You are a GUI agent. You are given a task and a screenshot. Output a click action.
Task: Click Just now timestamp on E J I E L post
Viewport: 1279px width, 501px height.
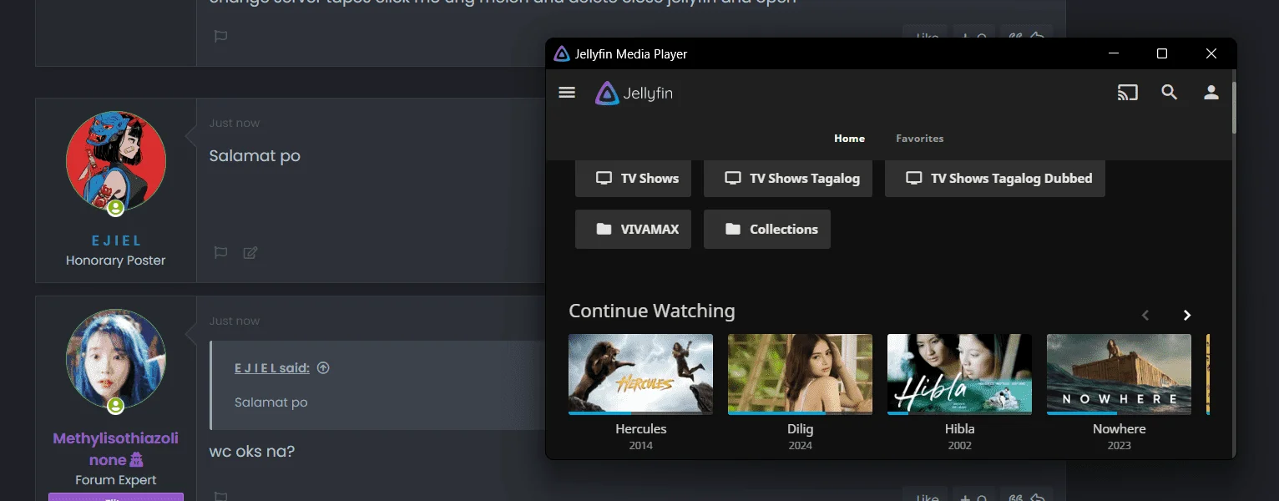click(x=235, y=123)
